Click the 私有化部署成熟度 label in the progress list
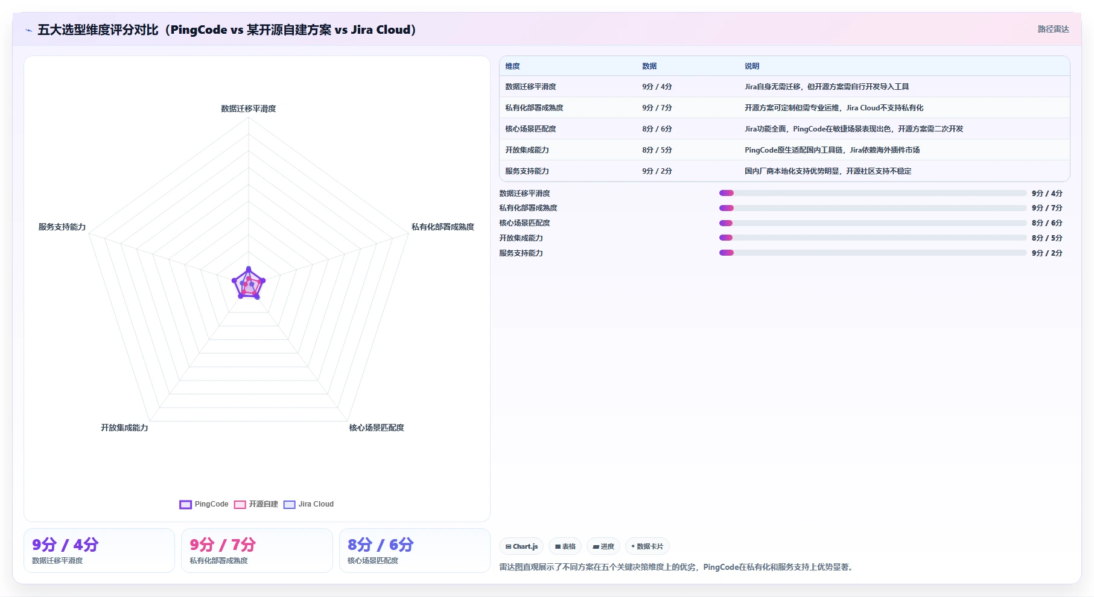1094x597 pixels. click(528, 208)
